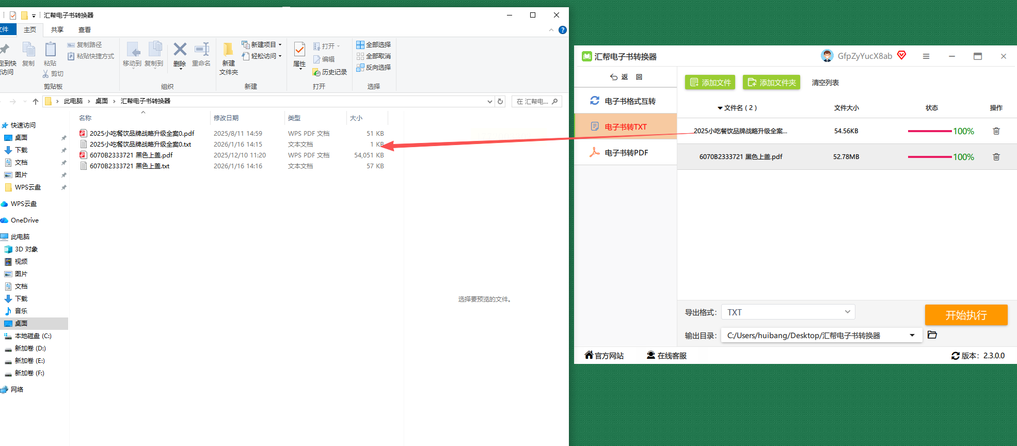Image resolution: width=1017 pixels, height=446 pixels.
Task: Collapse the Explorer ribbon with the chevron
Action: coord(551,30)
